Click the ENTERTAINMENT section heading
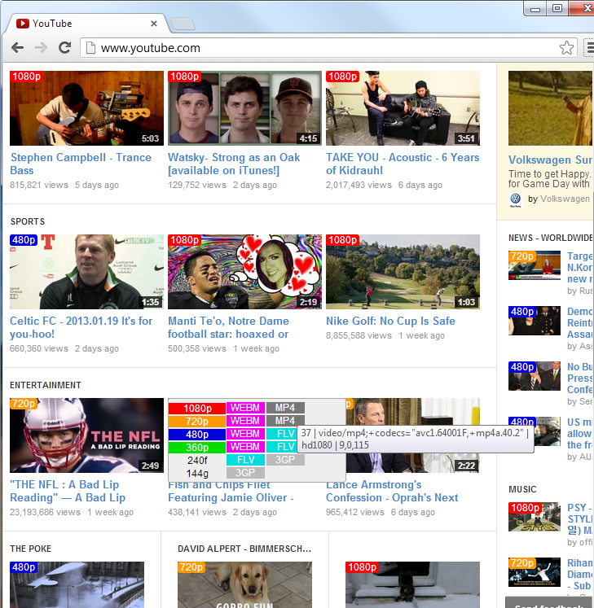Viewport: 594px width, 608px height. tap(46, 385)
